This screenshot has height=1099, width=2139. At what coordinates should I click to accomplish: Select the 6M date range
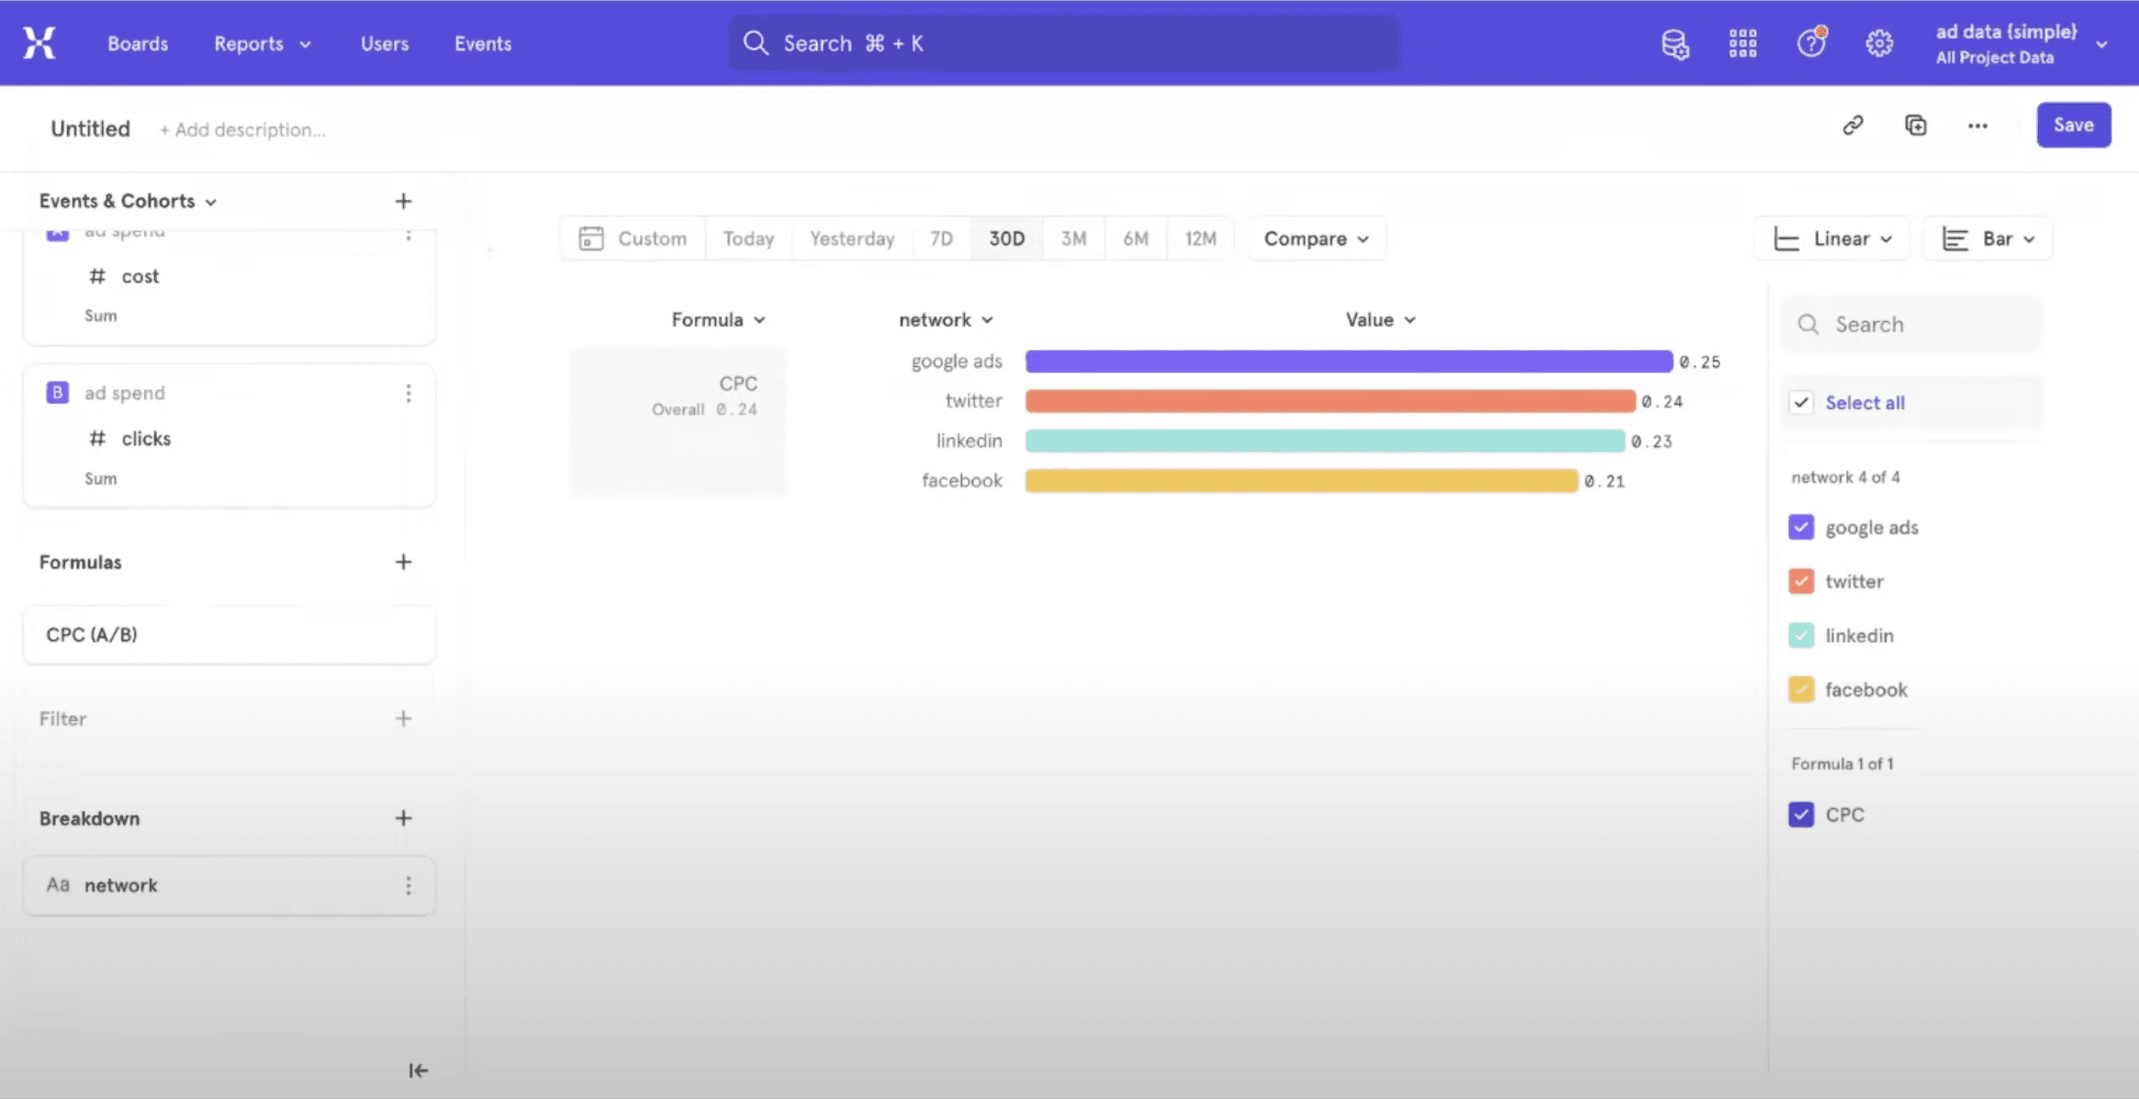[1136, 239]
